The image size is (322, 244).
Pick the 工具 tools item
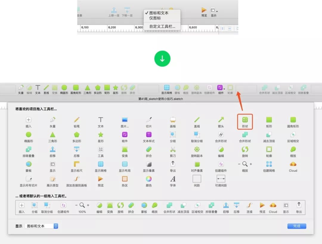(101, 152)
